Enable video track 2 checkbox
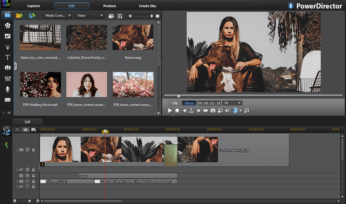The height and width of the screenshot is (204, 346). point(27,182)
